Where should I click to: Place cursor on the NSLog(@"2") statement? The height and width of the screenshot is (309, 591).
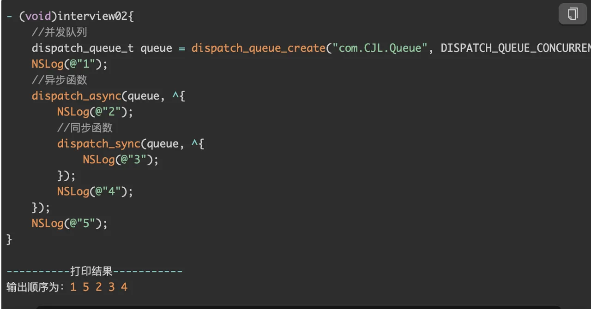pos(95,112)
